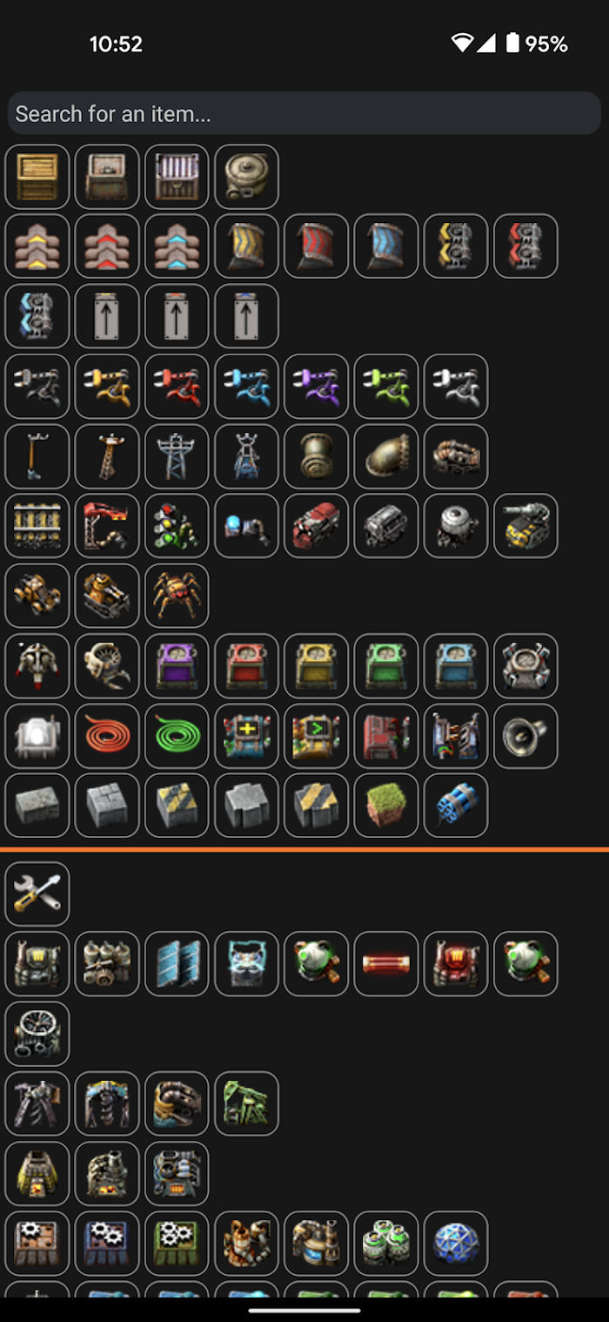Choose the blue express splitter
Image resolution: width=609 pixels, height=1322 pixels.
(x=37, y=316)
